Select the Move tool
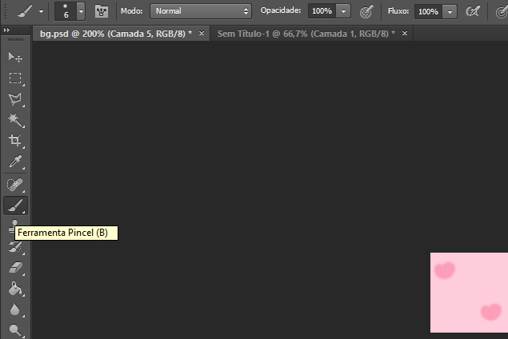Screen dimensions: 508x339 point(15,58)
